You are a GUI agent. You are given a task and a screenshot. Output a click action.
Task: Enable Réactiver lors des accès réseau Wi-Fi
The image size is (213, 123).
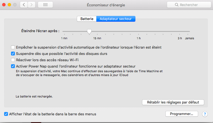(x=13, y=60)
